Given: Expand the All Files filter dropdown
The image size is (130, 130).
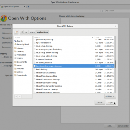Looking at the screenshot, I should coord(110,97).
